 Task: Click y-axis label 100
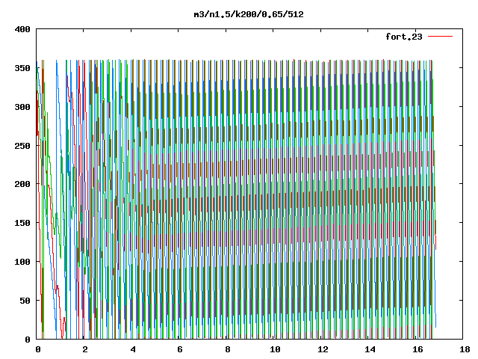22,262
